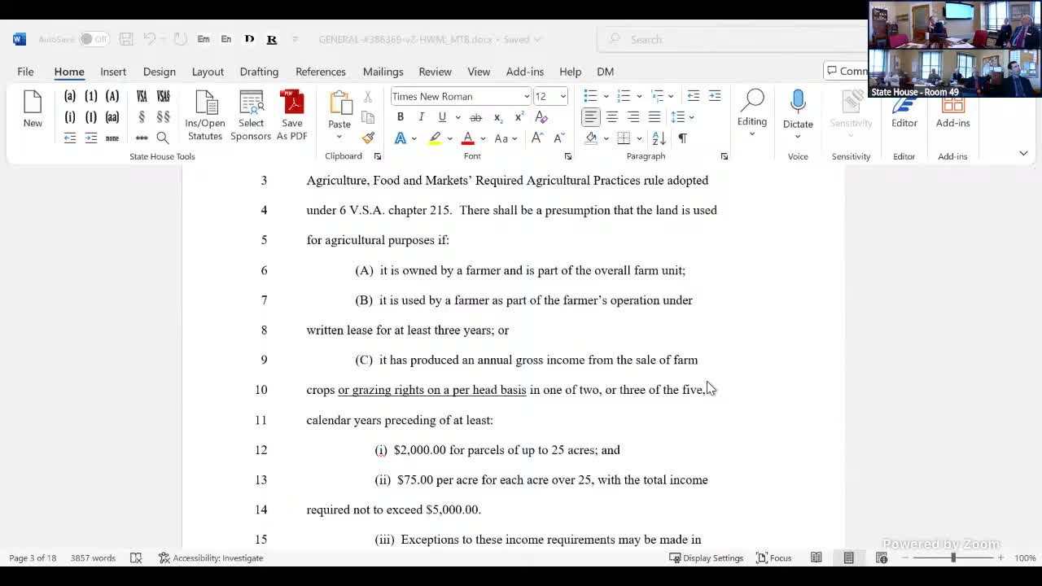Enable Focus mode from the status bar
Image resolution: width=1042 pixels, height=586 pixels.
pos(773,558)
